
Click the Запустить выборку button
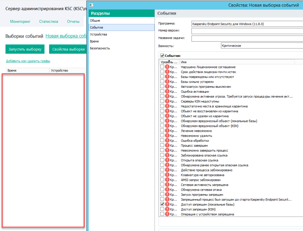tap(25, 49)
